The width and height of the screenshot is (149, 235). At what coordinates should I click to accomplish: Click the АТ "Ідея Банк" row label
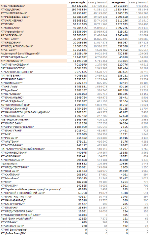tap(34, 90)
